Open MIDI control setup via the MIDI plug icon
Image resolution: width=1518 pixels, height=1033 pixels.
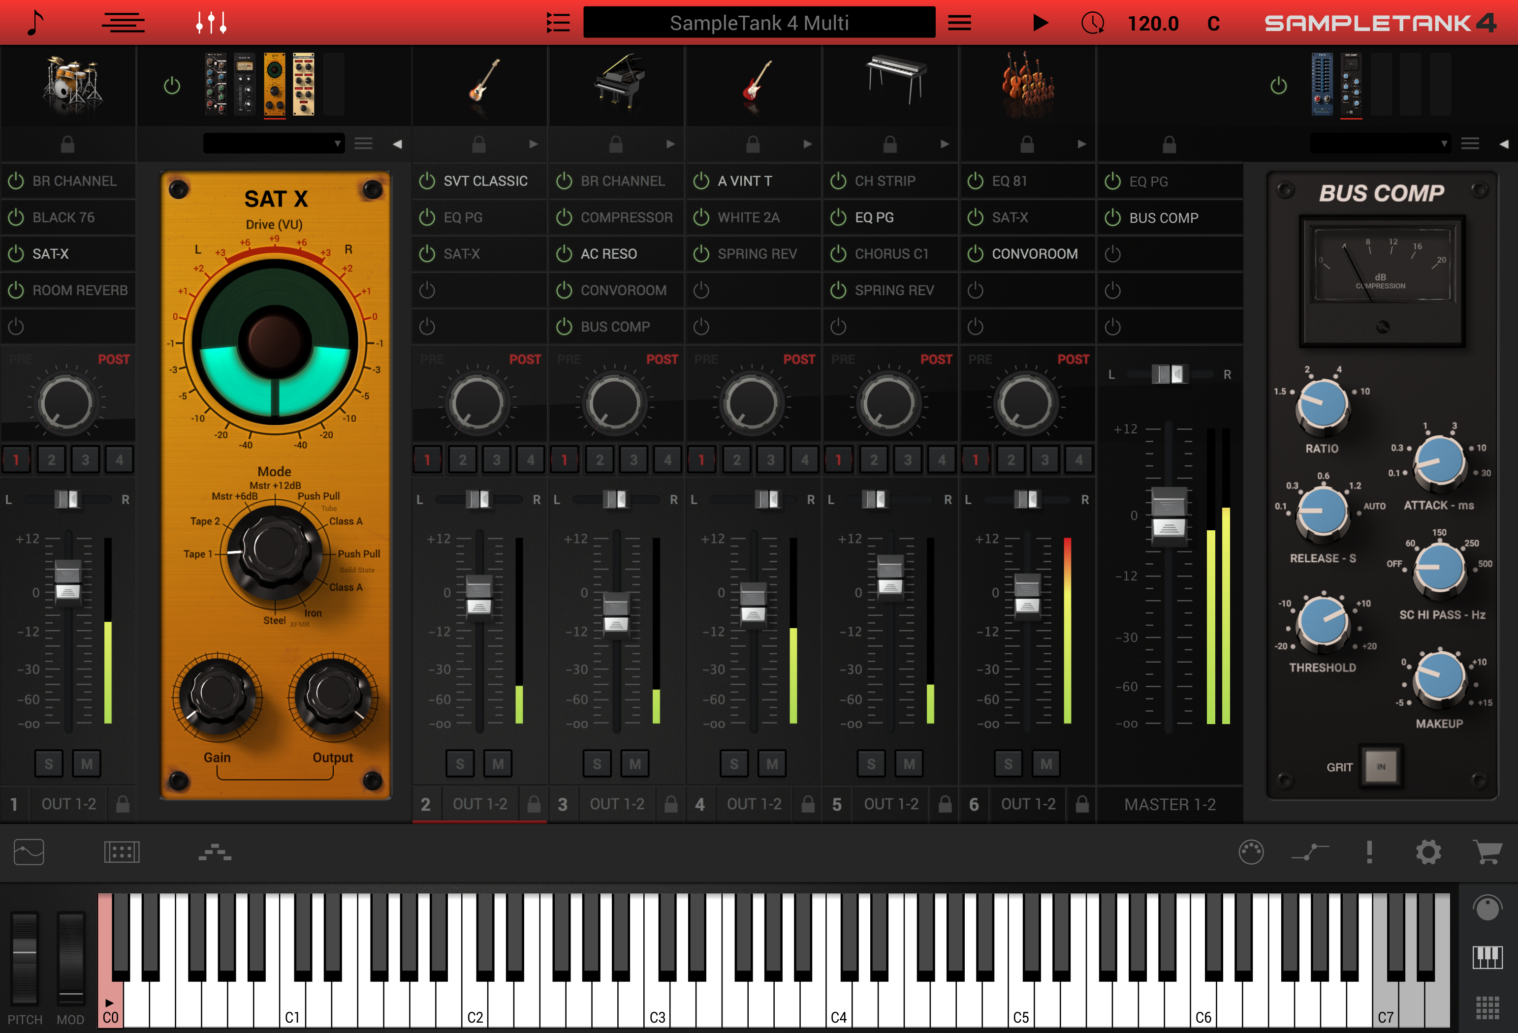pos(1252,851)
